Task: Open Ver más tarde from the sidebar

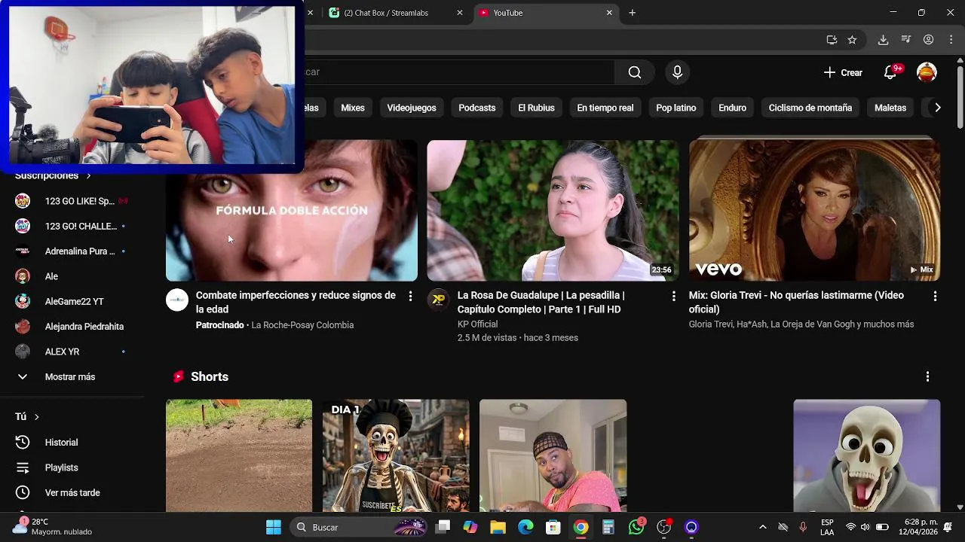Action: 72,492
